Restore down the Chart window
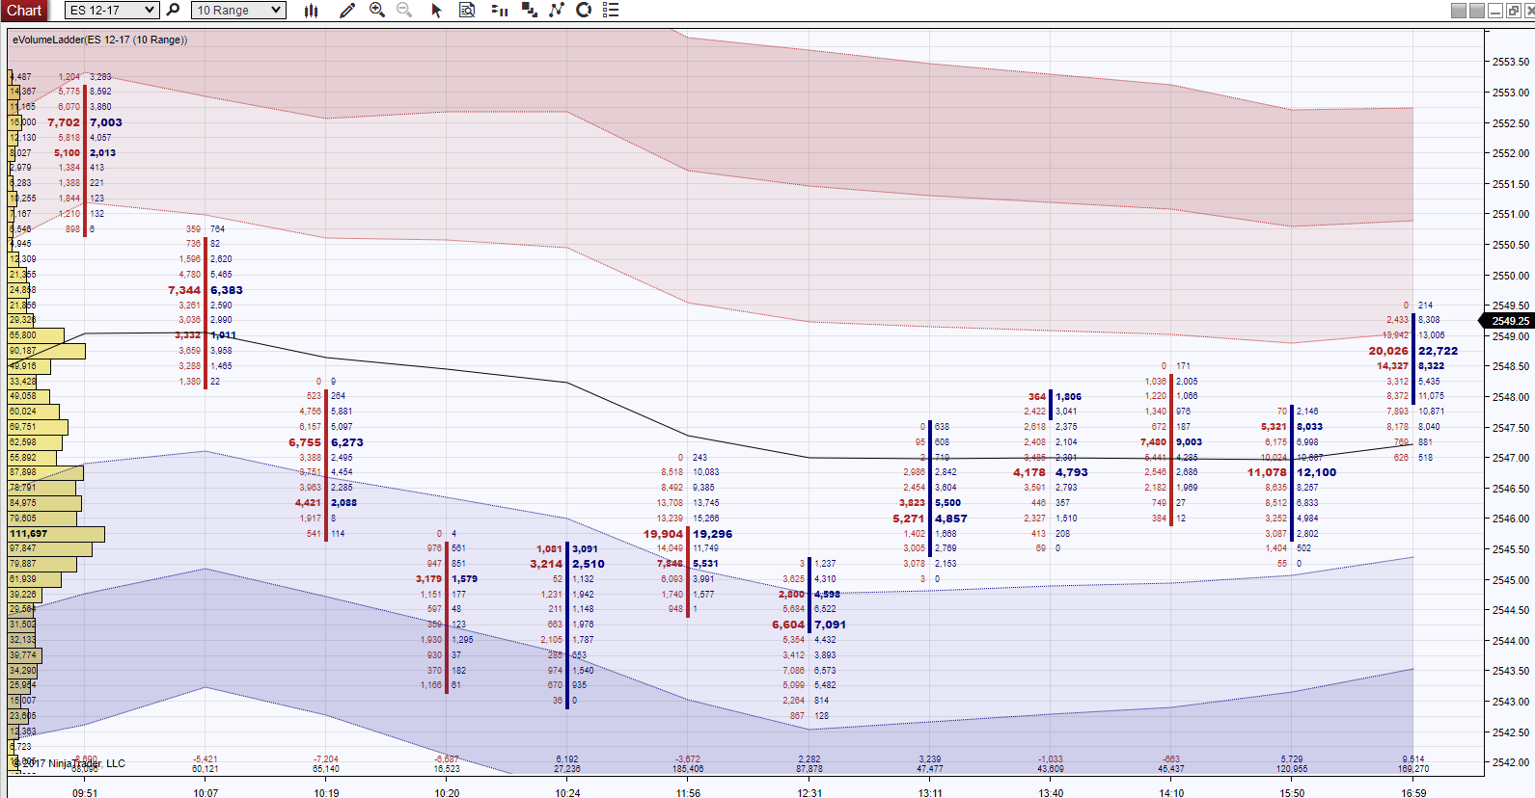This screenshot has height=798, width=1535. click(x=1514, y=11)
